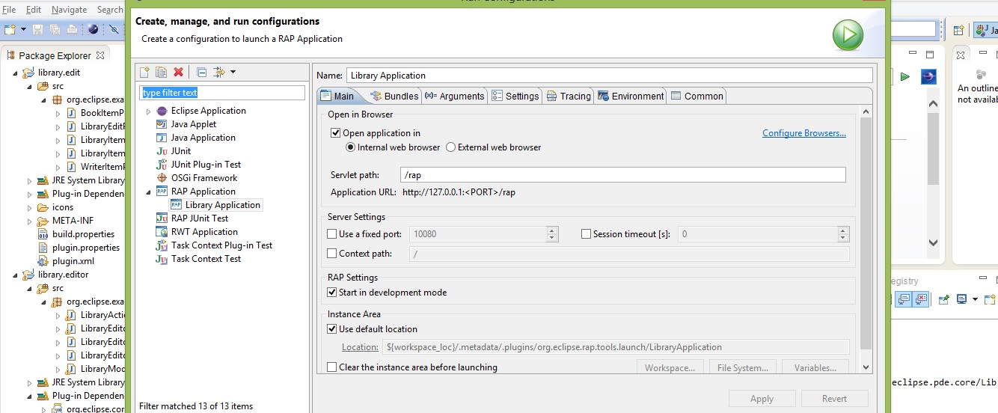The height and width of the screenshot is (413, 998).
Task: Expand the Eclipse Application tree node
Action: pyautogui.click(x=148, y=111)
